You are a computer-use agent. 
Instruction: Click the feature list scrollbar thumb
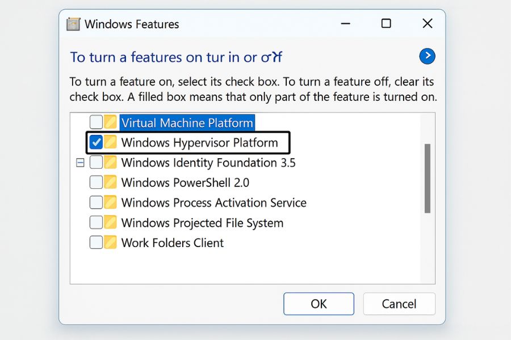click(428, 178)
